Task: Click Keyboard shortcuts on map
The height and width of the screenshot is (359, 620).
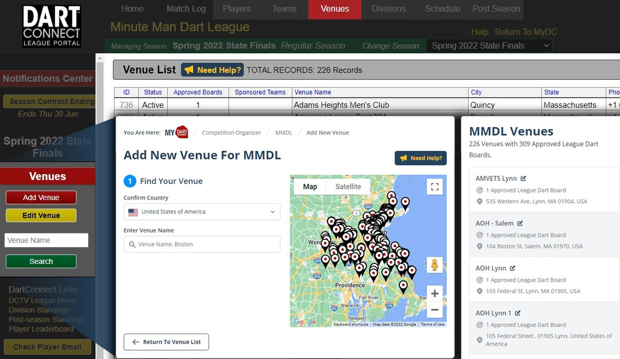Action: pyautogui.click(x=351, y=324)
